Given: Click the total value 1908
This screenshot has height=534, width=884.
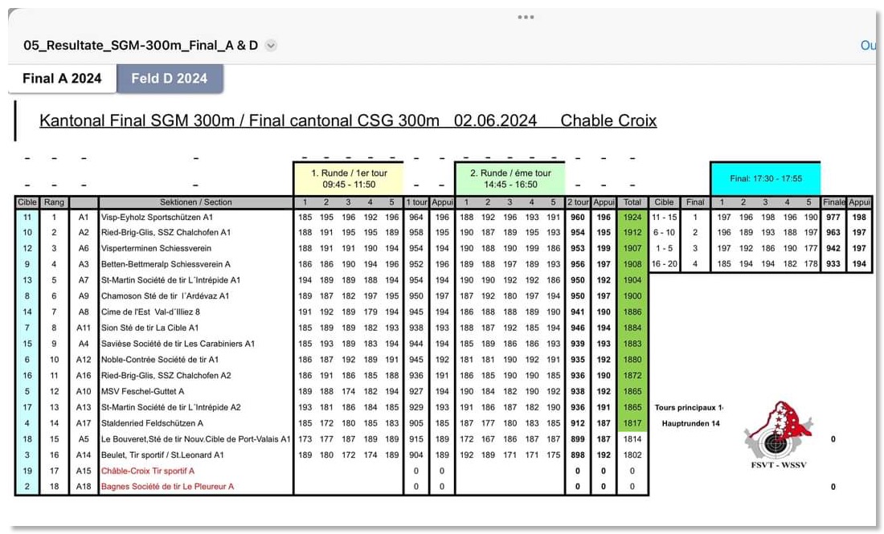Looking at the screenshot, I should (x=632, y=264).
